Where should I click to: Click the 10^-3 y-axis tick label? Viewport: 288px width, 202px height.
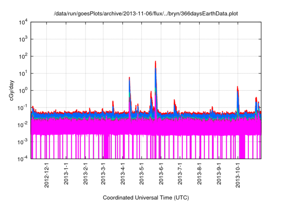click(x=23, y=142)
